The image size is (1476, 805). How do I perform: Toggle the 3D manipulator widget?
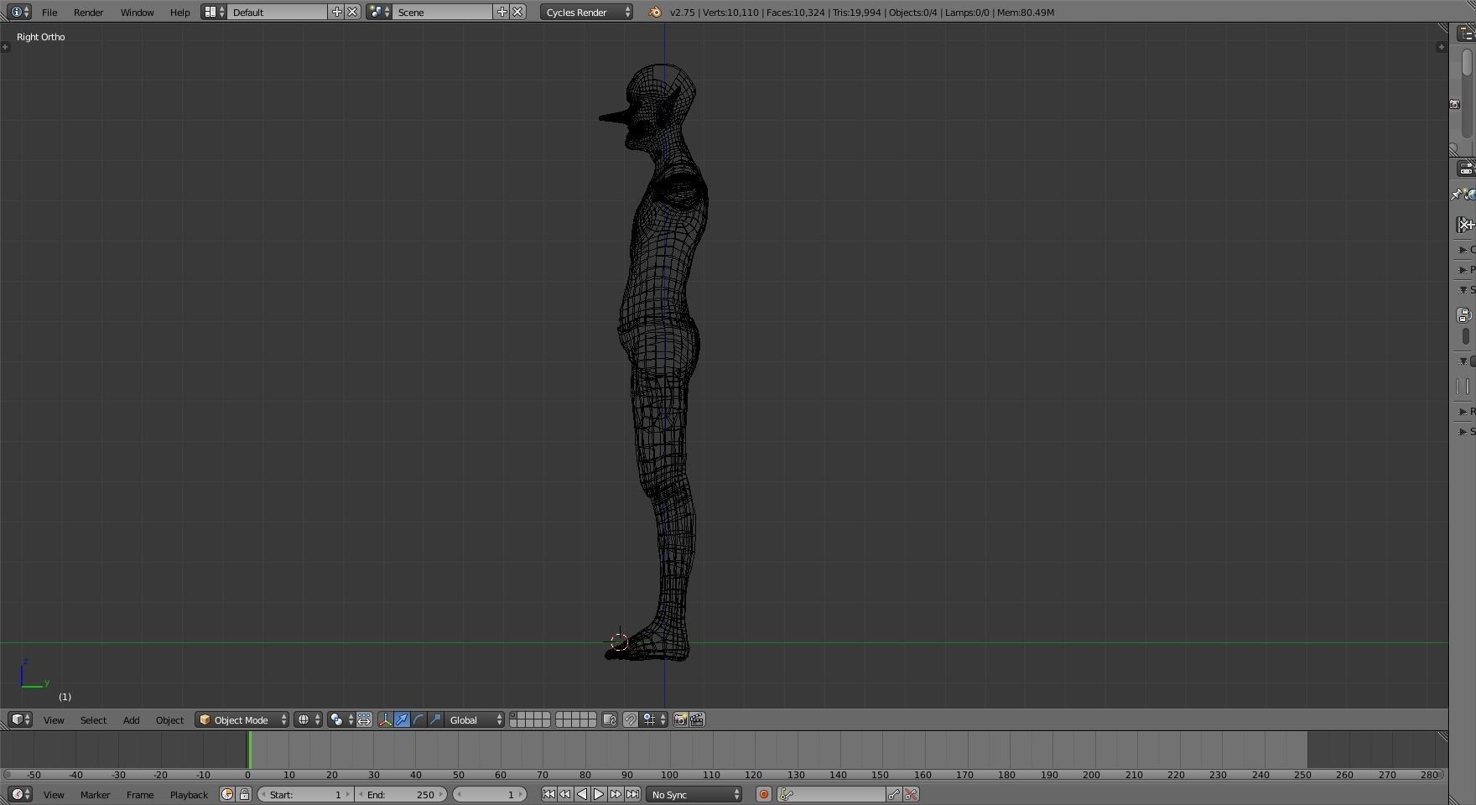(385, 719)
